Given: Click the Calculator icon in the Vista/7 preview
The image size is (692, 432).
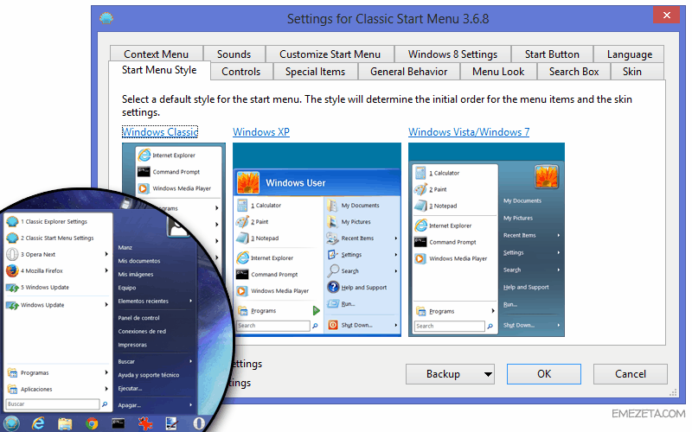Looking at the screenshot, I should pos(420,173).
